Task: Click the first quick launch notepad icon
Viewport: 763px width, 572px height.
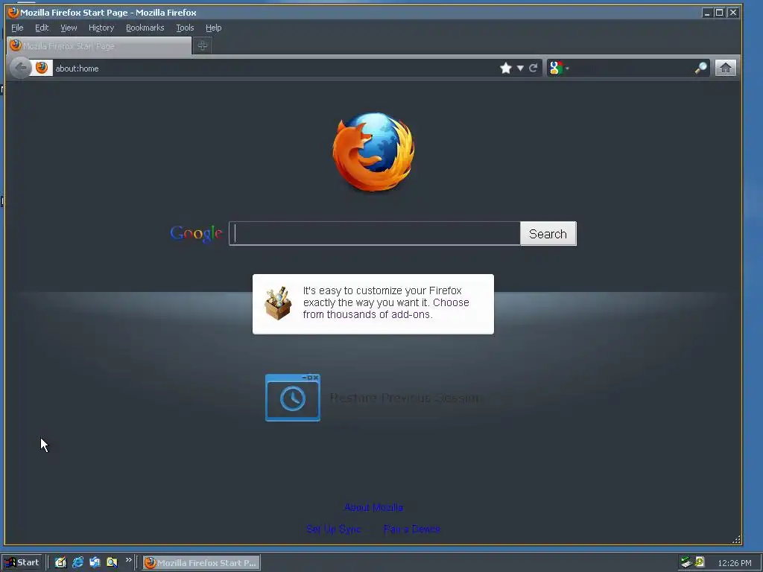Action: (x=60, y=562)
